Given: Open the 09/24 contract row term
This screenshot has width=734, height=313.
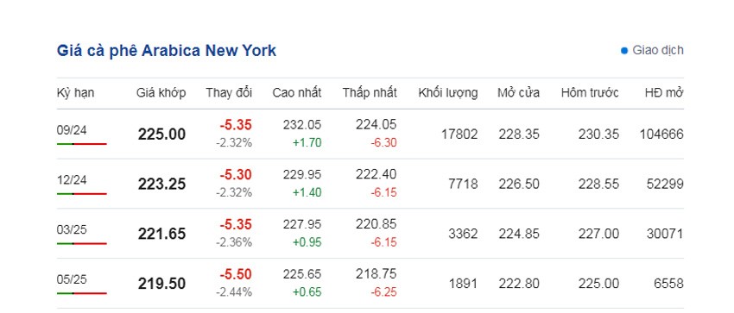Looking at the screenshot, I should (x=72, y=130).
